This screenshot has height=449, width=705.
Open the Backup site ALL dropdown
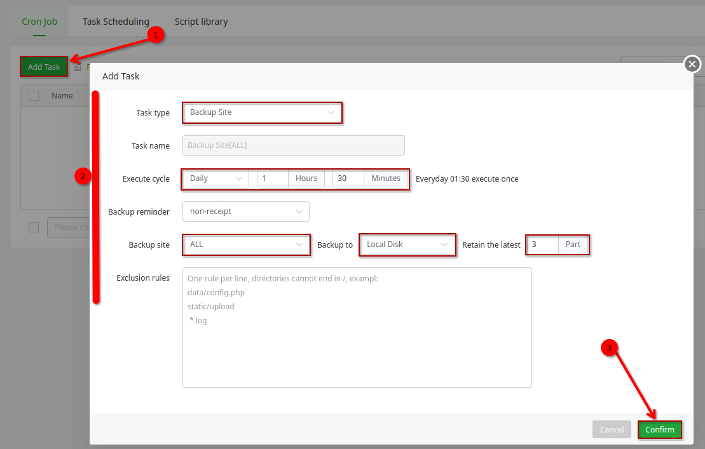point(245,245)
